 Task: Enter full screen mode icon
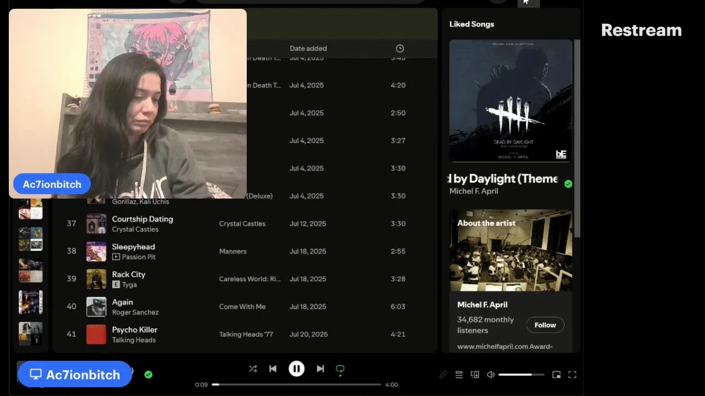572,375
